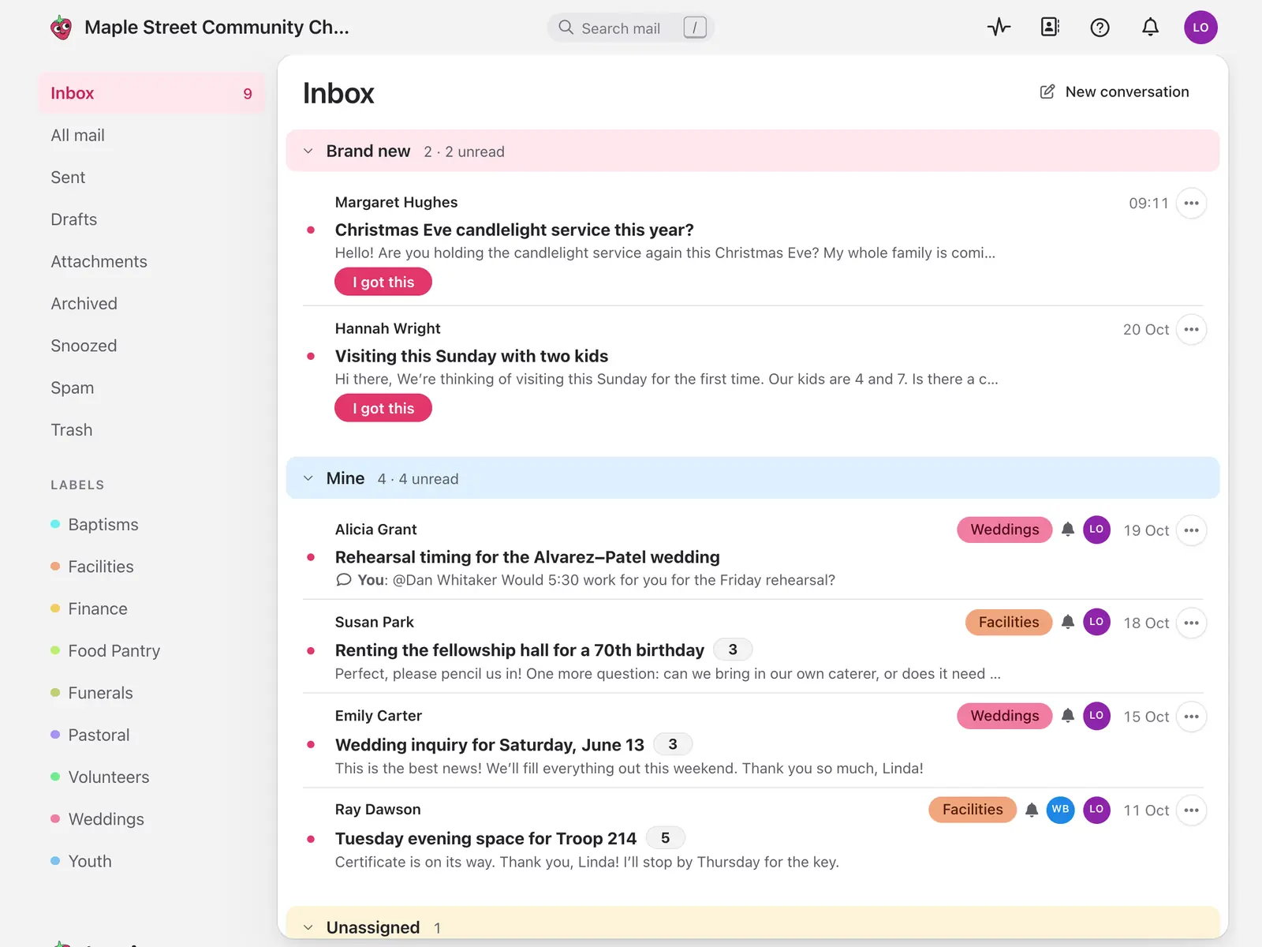The width and height of the screenshot is (1262, 947).
Task: Open 'Wedding inquiry for Saturday, June 13' thread
Action: (490, 745)
